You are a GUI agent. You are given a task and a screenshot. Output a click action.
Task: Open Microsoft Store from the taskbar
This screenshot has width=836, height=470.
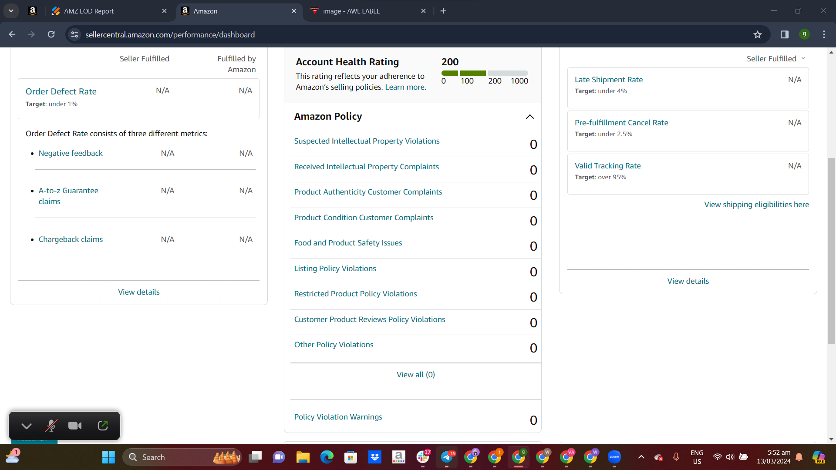[351, 457]
